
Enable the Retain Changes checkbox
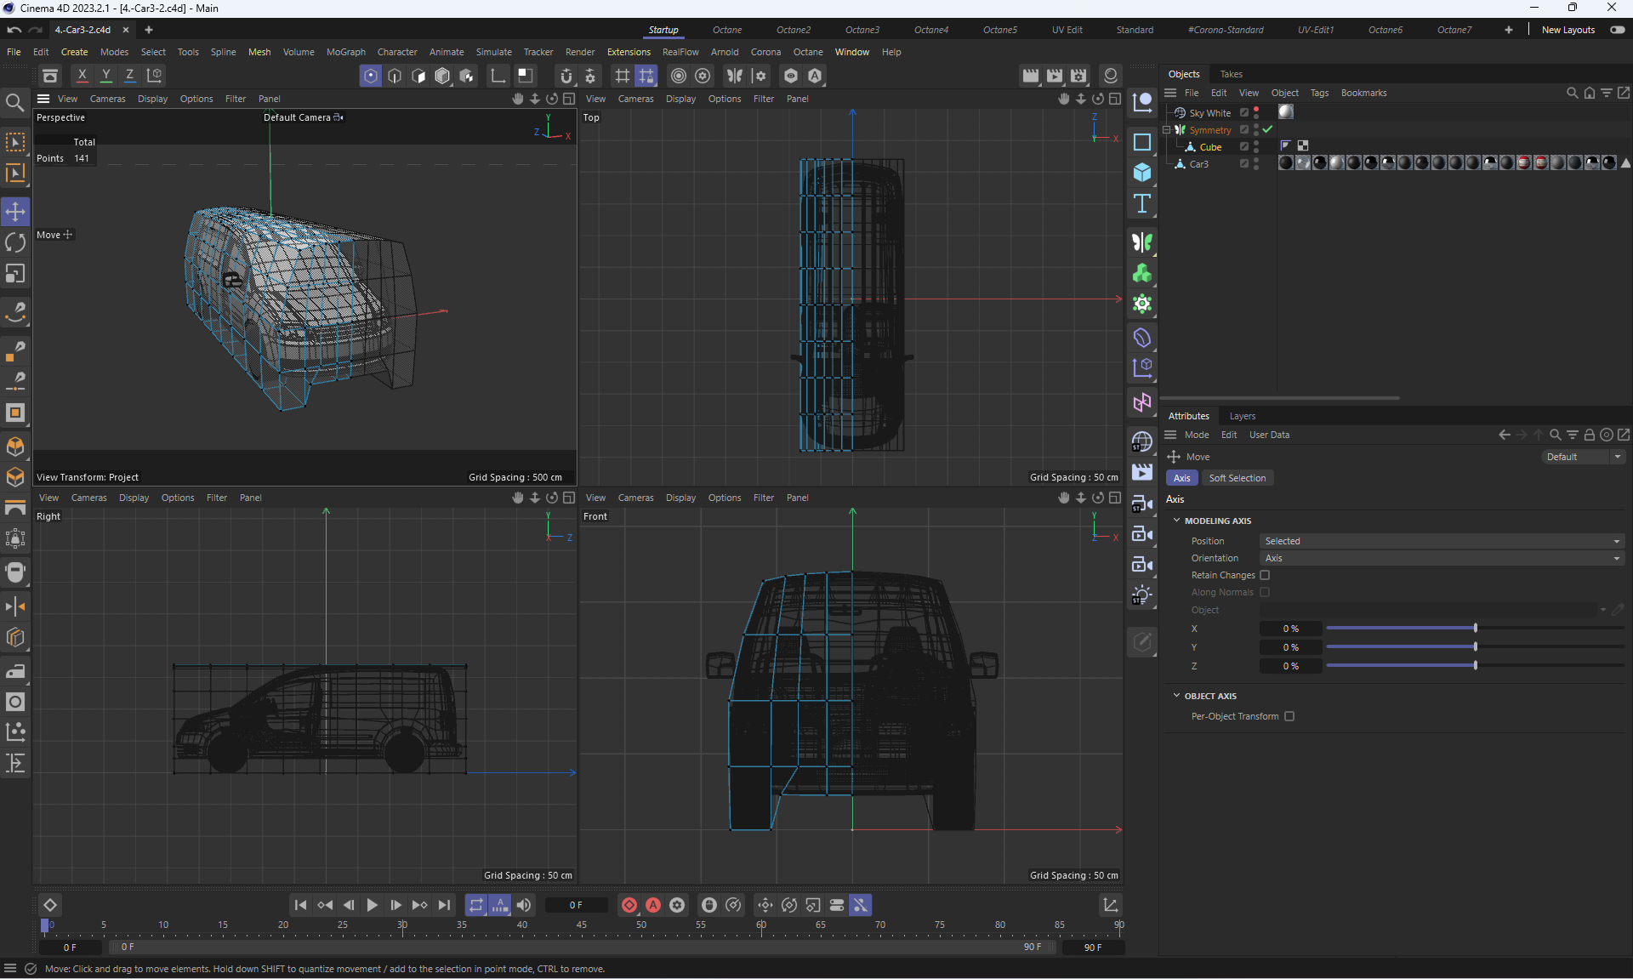click(1265, 575)
